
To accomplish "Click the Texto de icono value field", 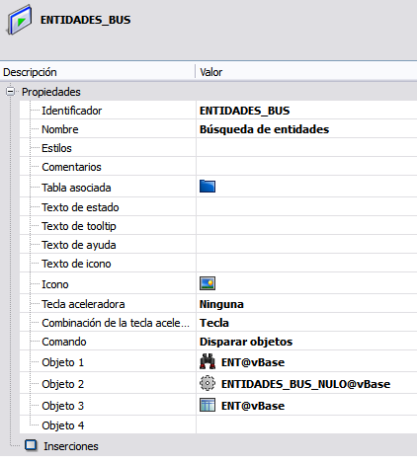I will point(306,264).
